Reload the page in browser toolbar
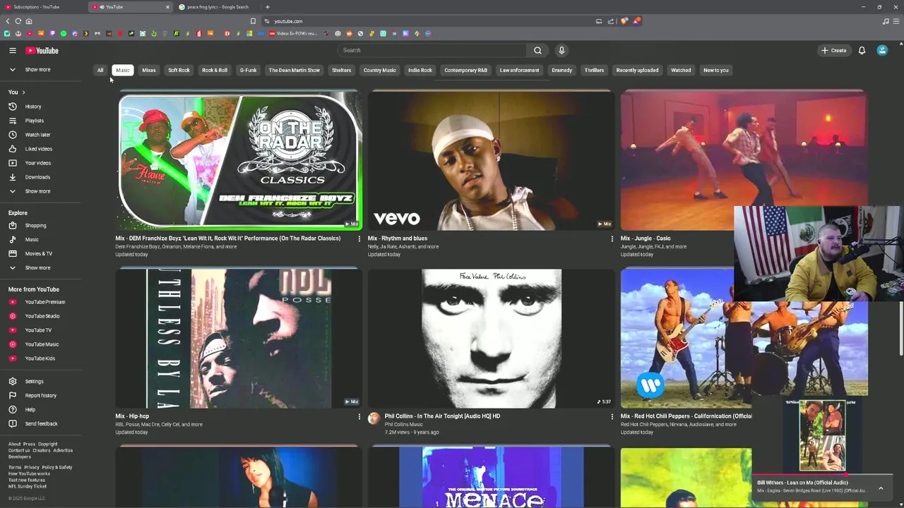The width and height of the screenshot is (904, 508). tap(18, 21)
